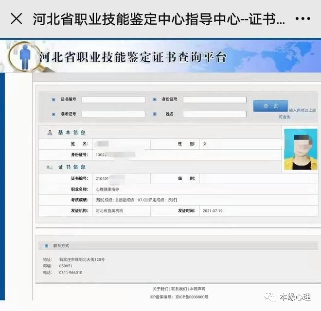The image size is (321, 311).
Task: Click the 职业名称 field label
Action: point(80,189)
